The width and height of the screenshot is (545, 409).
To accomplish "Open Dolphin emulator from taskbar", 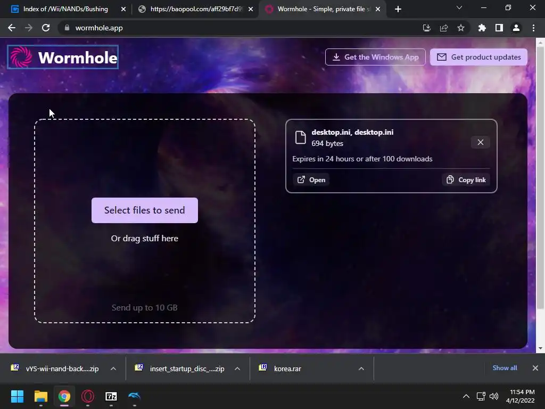I will [135, 396].
